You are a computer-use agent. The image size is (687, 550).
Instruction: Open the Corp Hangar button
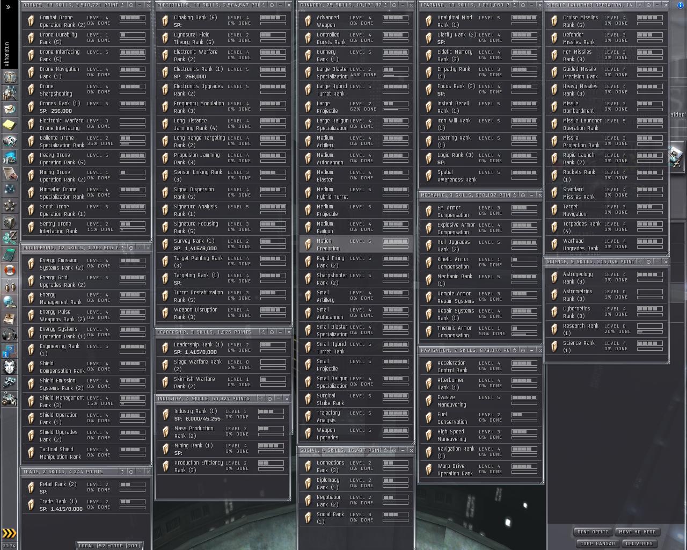pos(598,544)
